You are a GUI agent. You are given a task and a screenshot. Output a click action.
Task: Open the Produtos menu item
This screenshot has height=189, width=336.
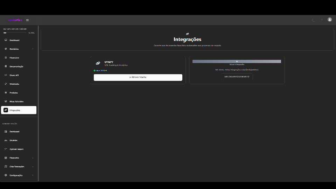(x=14, y=93)
